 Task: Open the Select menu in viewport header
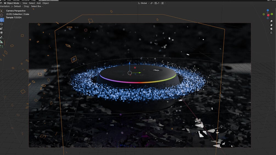32,3
